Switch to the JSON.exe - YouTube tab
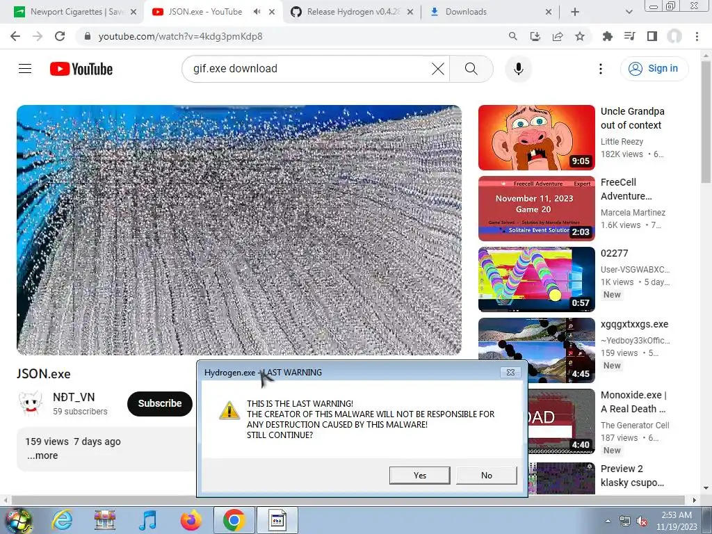 [x=204, y=12]
